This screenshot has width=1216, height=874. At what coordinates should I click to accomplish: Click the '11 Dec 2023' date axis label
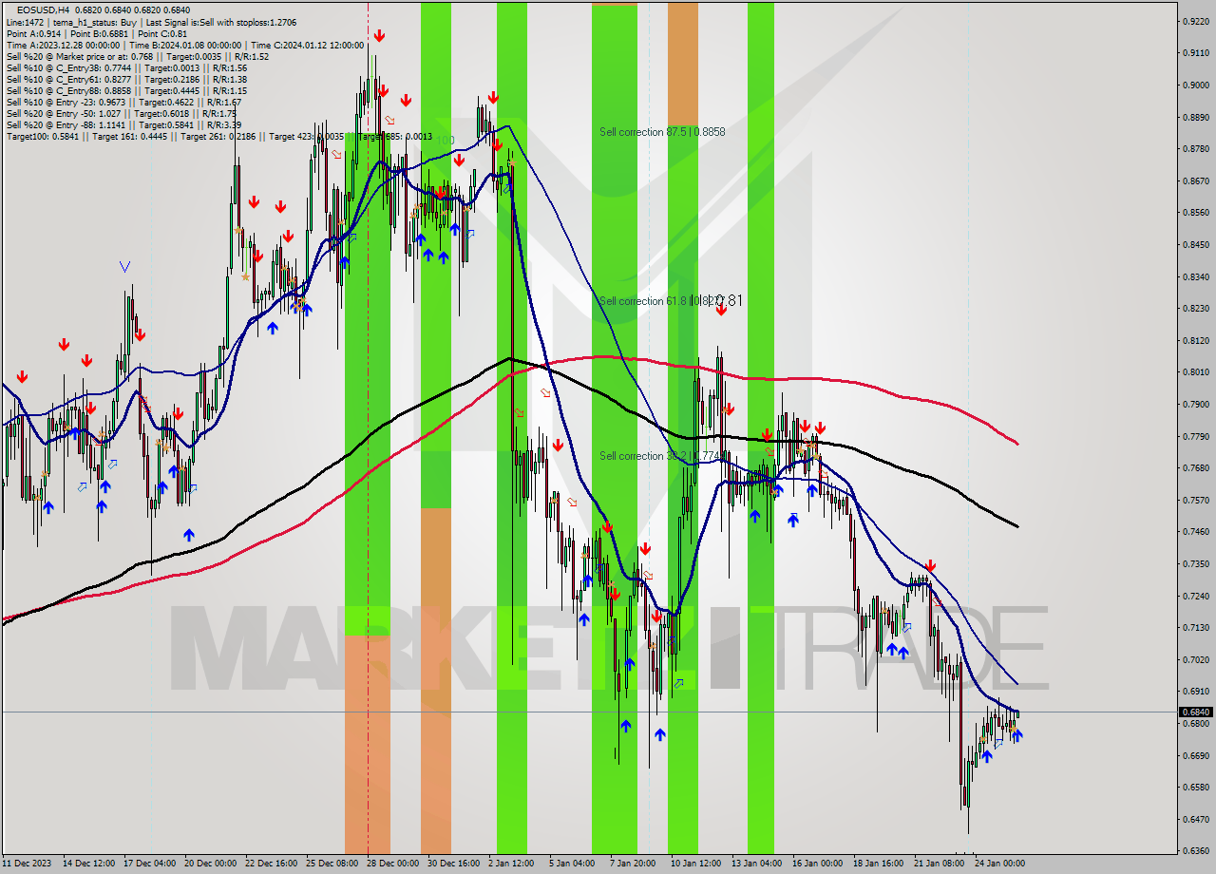(27, 864)
